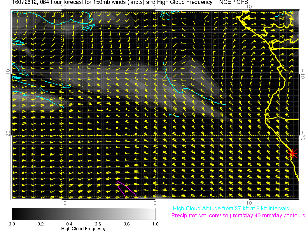This screenshot has width=308, height=238.
Task: Click the '-10' longitude label on the bottom axis
Action: pos(62,203)
